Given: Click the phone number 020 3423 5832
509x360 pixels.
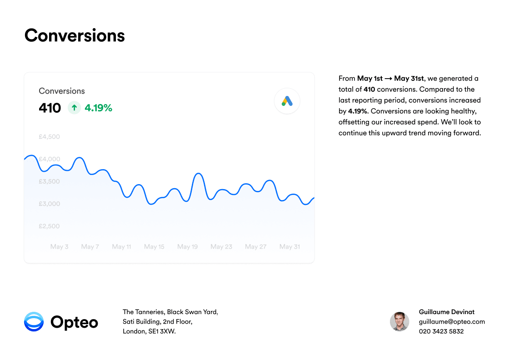Looking at the screenshot, I should pos(441,331).
